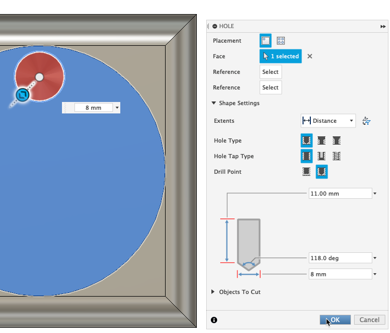The width and height of the screenshot is (390, 333).
Task: Open the dropdown arrow beside 118.0 deg
Action: [x=375, y=258]
